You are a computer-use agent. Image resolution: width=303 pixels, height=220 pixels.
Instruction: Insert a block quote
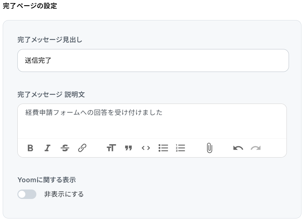(128, 148)
